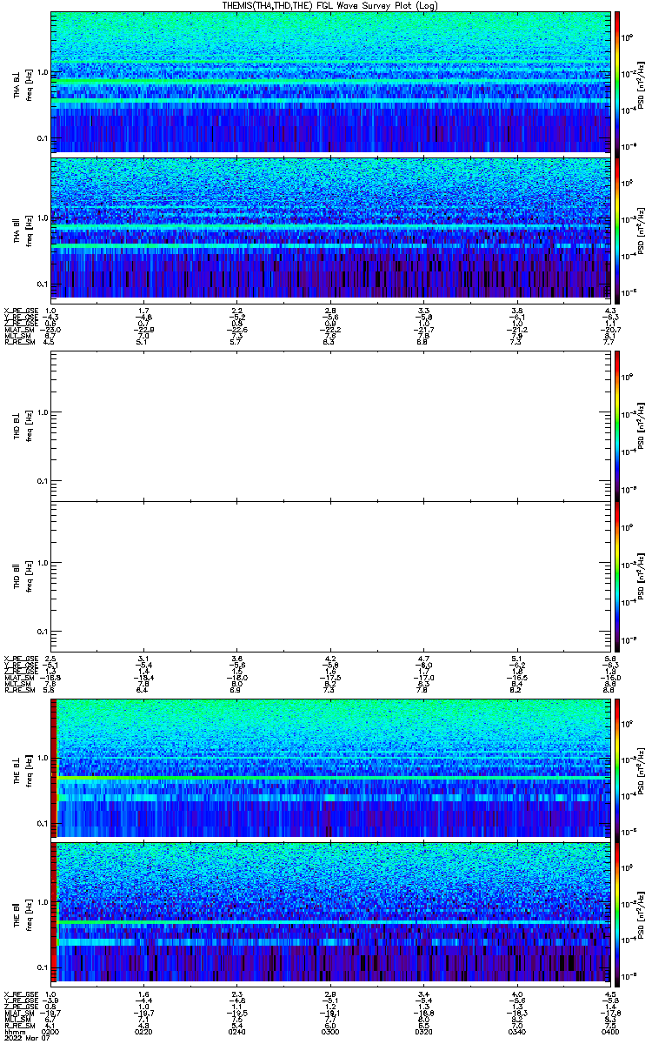Click the red status strip left of THE B∥ panel
The height and width of the screenshot is (1044, 652).
(54, 913)
